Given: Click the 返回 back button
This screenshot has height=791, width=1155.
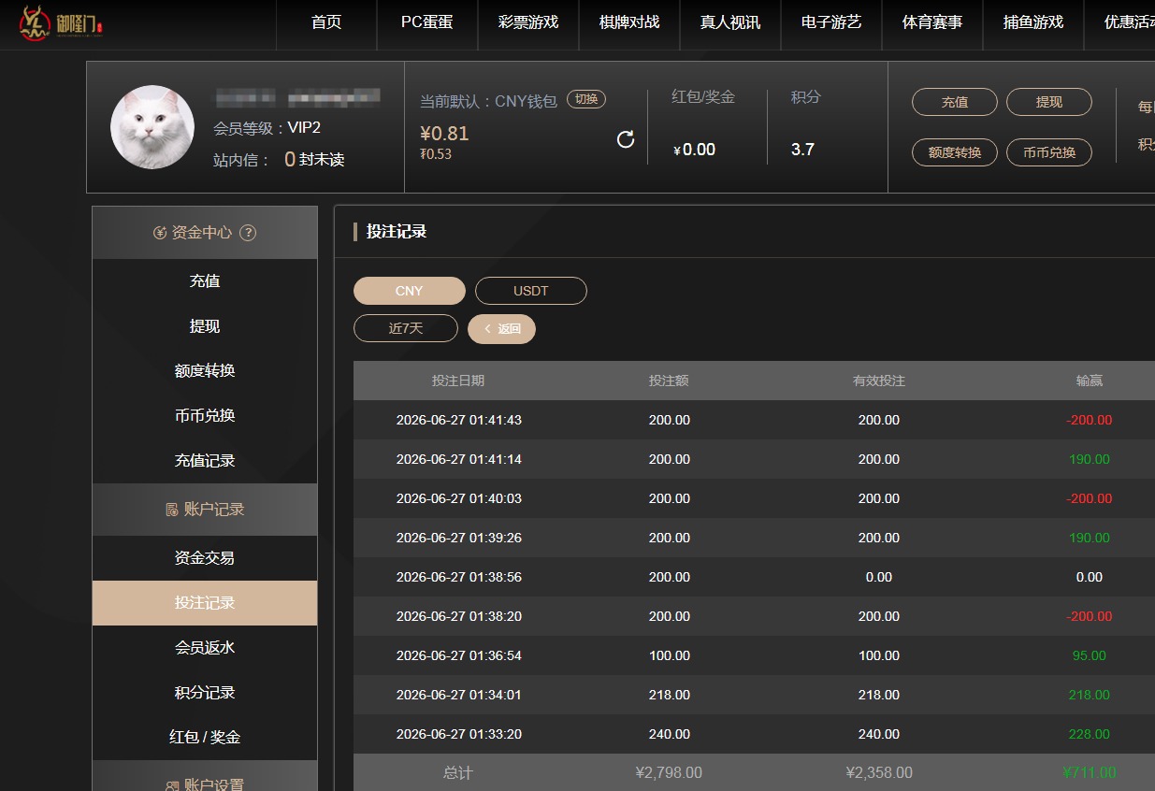Looking at the screenshot, I should click(501, 328).
